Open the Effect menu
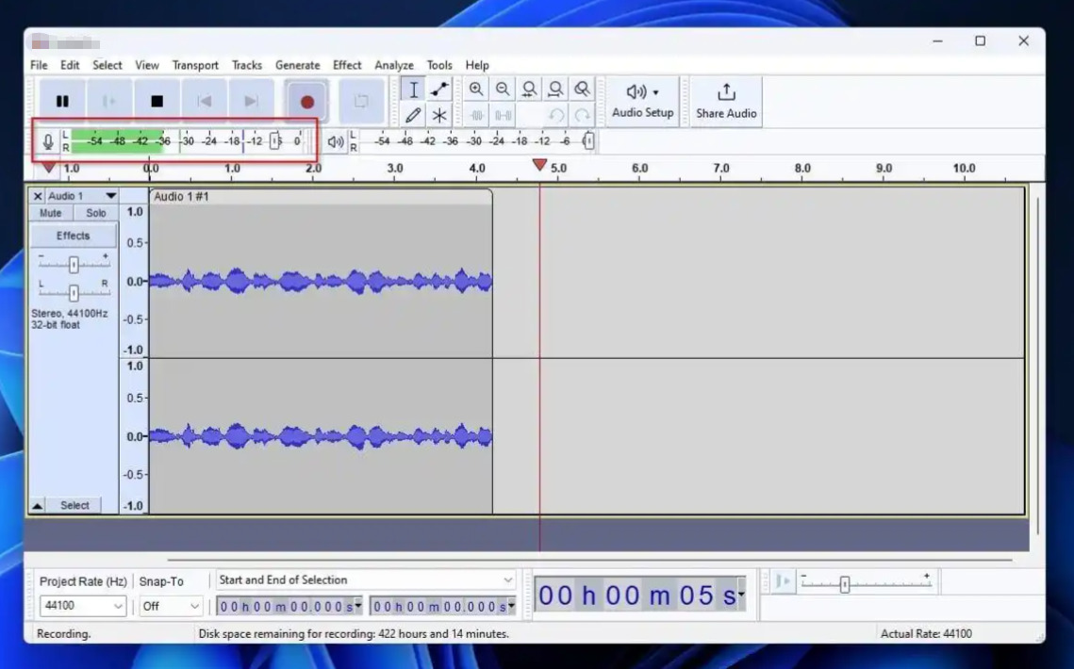The image size is (1074, 669). click(347, 65)
